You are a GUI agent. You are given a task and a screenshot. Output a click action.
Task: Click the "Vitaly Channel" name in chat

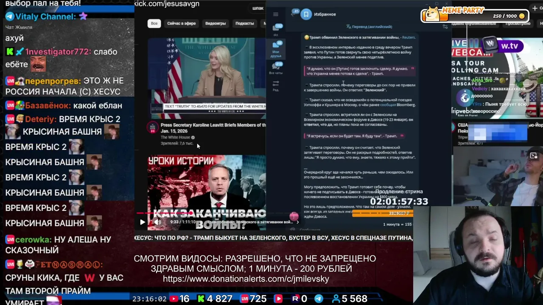coord(46,17)
